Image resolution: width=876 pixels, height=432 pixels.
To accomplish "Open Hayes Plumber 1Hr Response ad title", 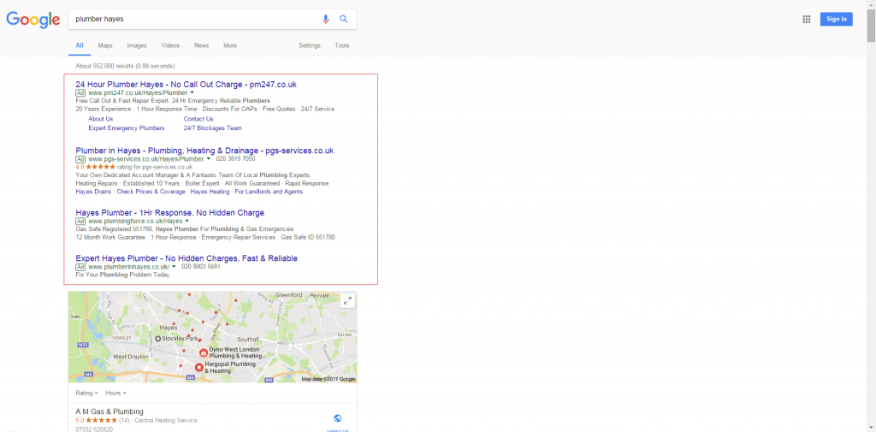I will click(x=170, y=213).
